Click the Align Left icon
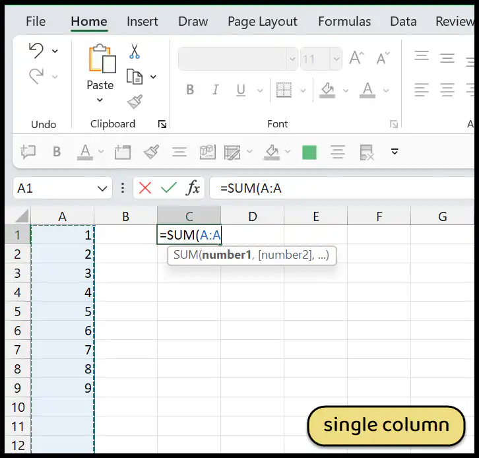The height and width of the screenshot is (458, 479). coord(422,90)
